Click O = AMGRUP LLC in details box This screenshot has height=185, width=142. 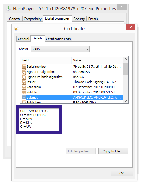(x=33, y=115)
